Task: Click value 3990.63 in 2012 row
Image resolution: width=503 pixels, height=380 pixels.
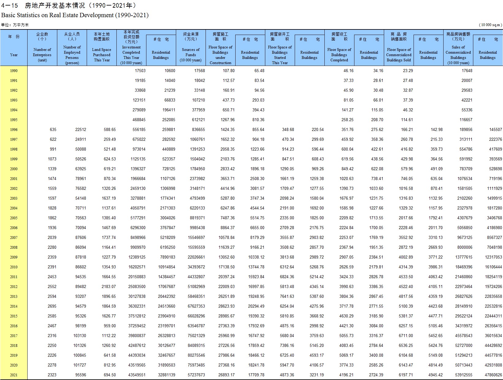Action: (x=346, y=286)
